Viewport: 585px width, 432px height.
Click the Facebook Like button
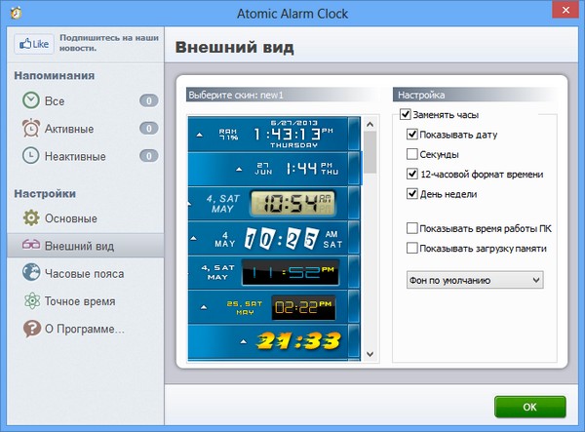[33, 44]
